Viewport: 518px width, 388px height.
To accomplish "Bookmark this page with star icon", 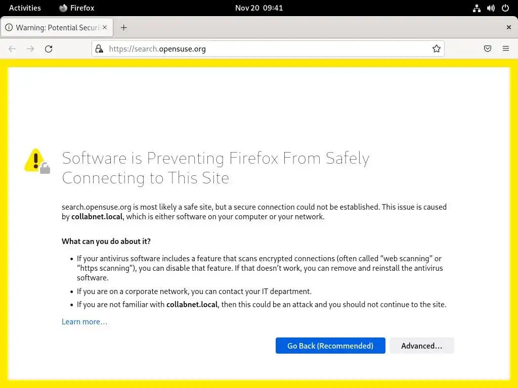I will tap(437, 49).
